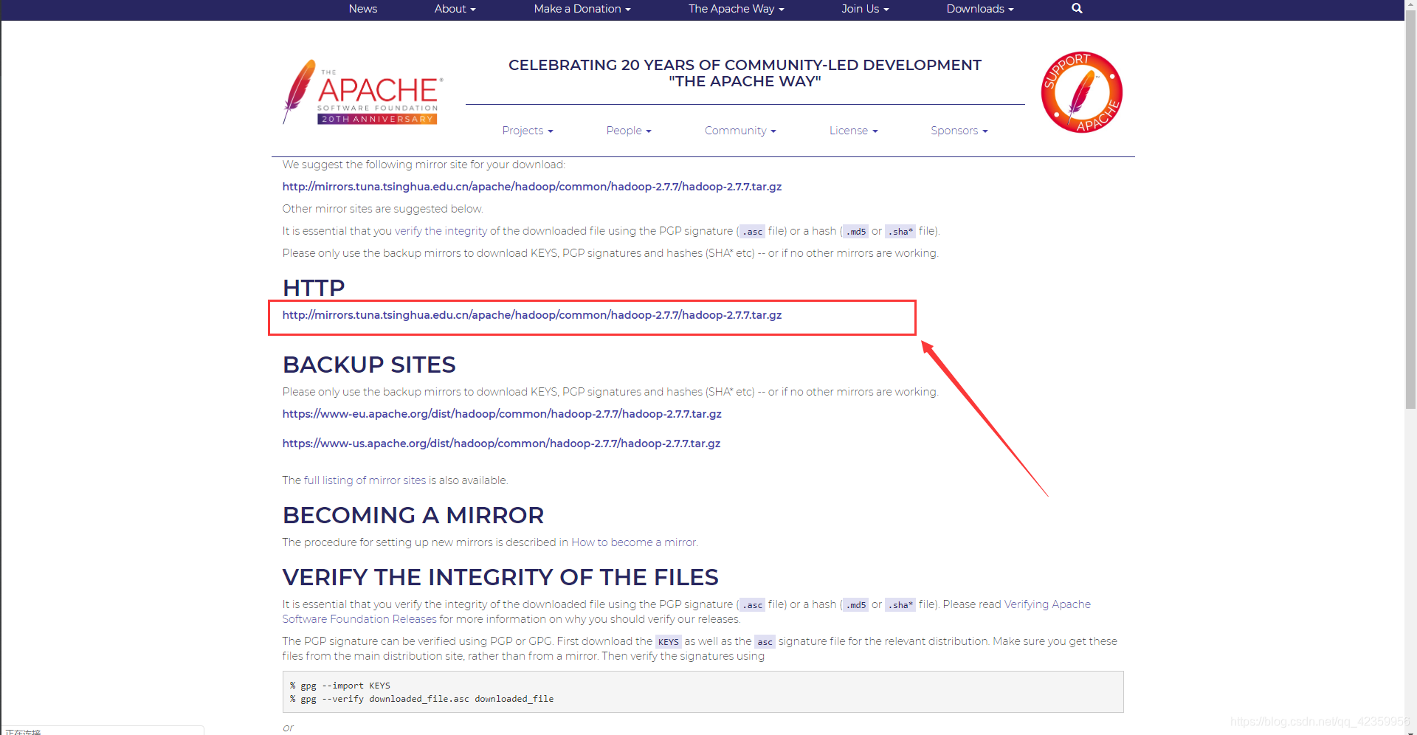Viewport: 1417px width, 735px height.
Task: Click the '.md5' code tag in top paragraph
Action: (x=856, y=232)
